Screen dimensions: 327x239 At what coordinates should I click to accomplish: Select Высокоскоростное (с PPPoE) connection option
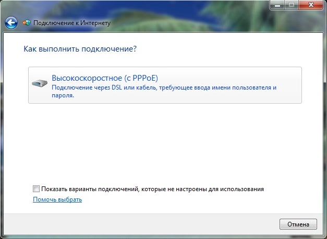[x=165, y=85]
